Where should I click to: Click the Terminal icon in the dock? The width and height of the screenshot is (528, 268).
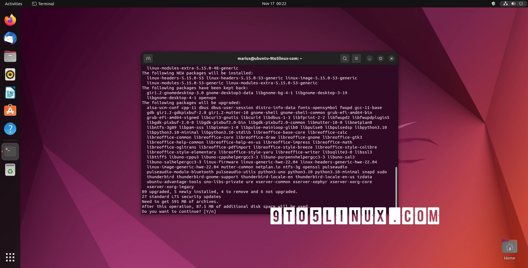pos(10,151)
